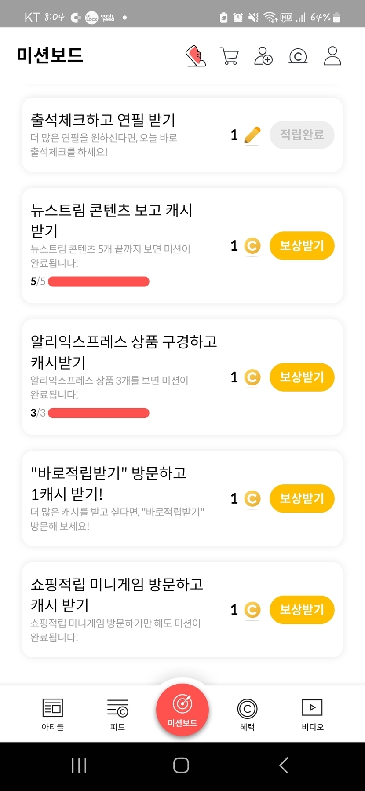Open the shopping cart icon
Screen dimensions: 365x791
tap(229, 56)
